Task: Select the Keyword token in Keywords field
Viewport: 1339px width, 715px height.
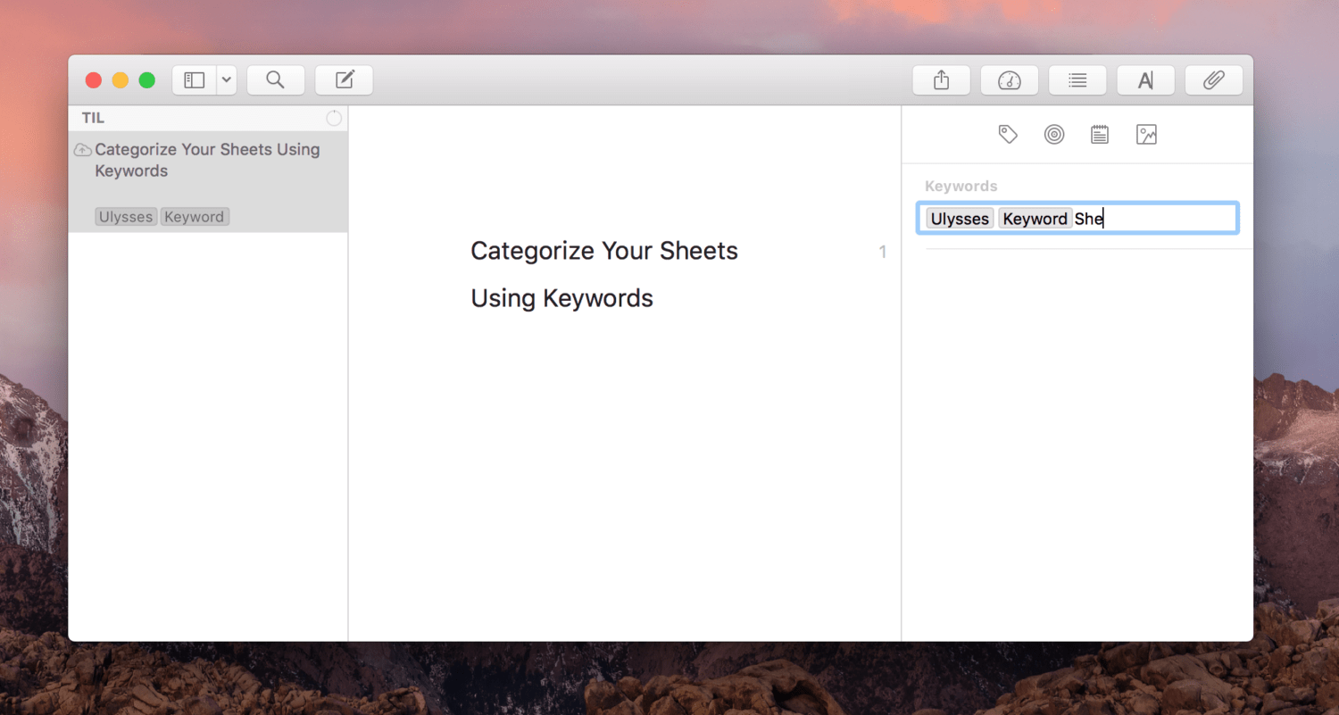Action: click(1035, 219)
